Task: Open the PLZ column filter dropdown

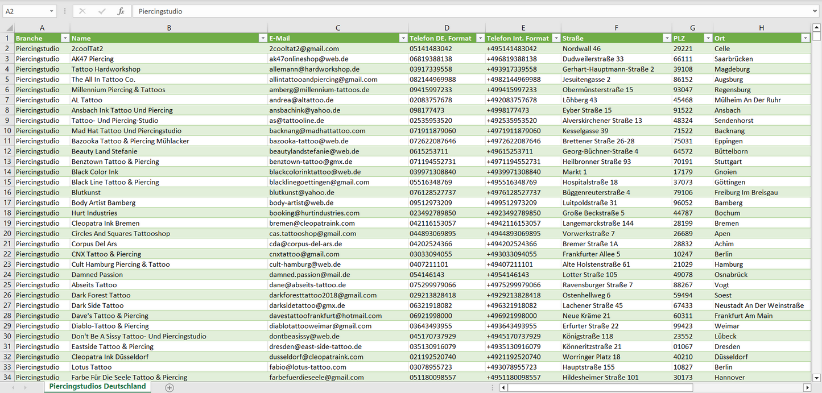Action: (708, 38)
